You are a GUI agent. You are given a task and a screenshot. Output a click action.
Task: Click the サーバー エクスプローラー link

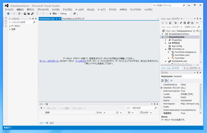pos(49,61)
